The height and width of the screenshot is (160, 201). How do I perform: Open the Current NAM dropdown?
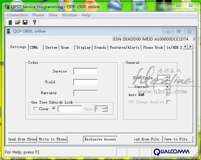(167, 87)
